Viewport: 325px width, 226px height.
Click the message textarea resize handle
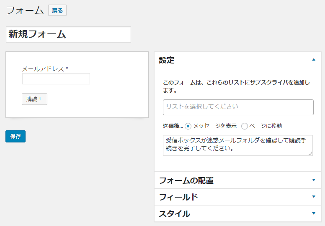click(310, 153)
